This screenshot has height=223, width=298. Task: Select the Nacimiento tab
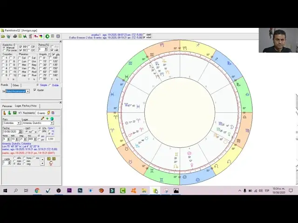29,113
